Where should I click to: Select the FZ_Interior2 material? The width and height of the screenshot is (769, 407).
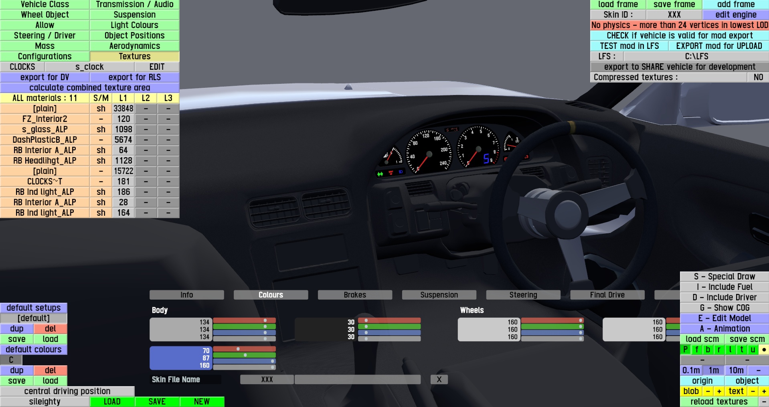click(45, 119)
